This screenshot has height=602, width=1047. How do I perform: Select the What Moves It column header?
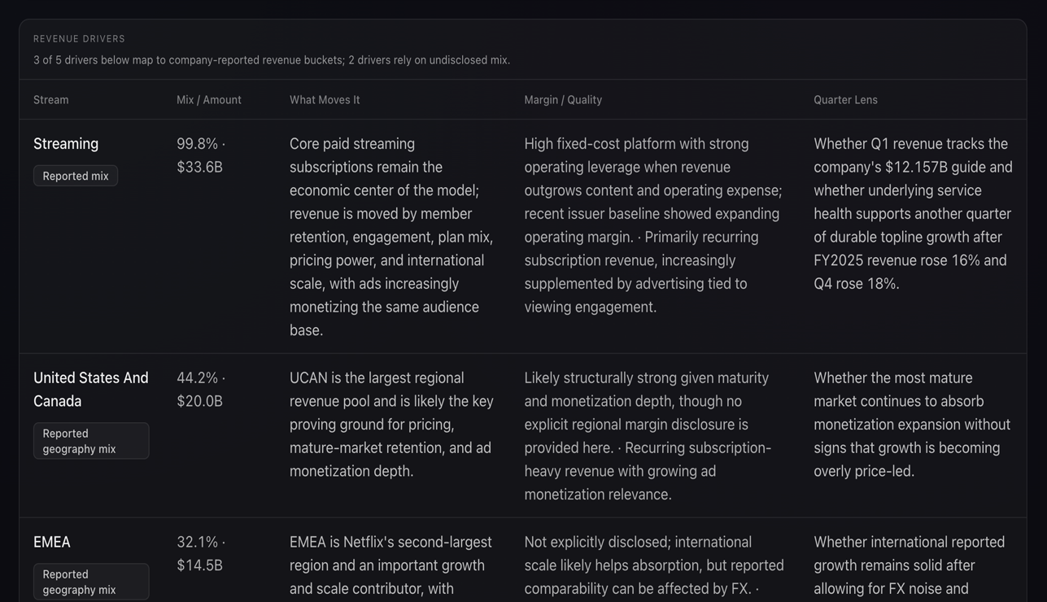point(325,100)
